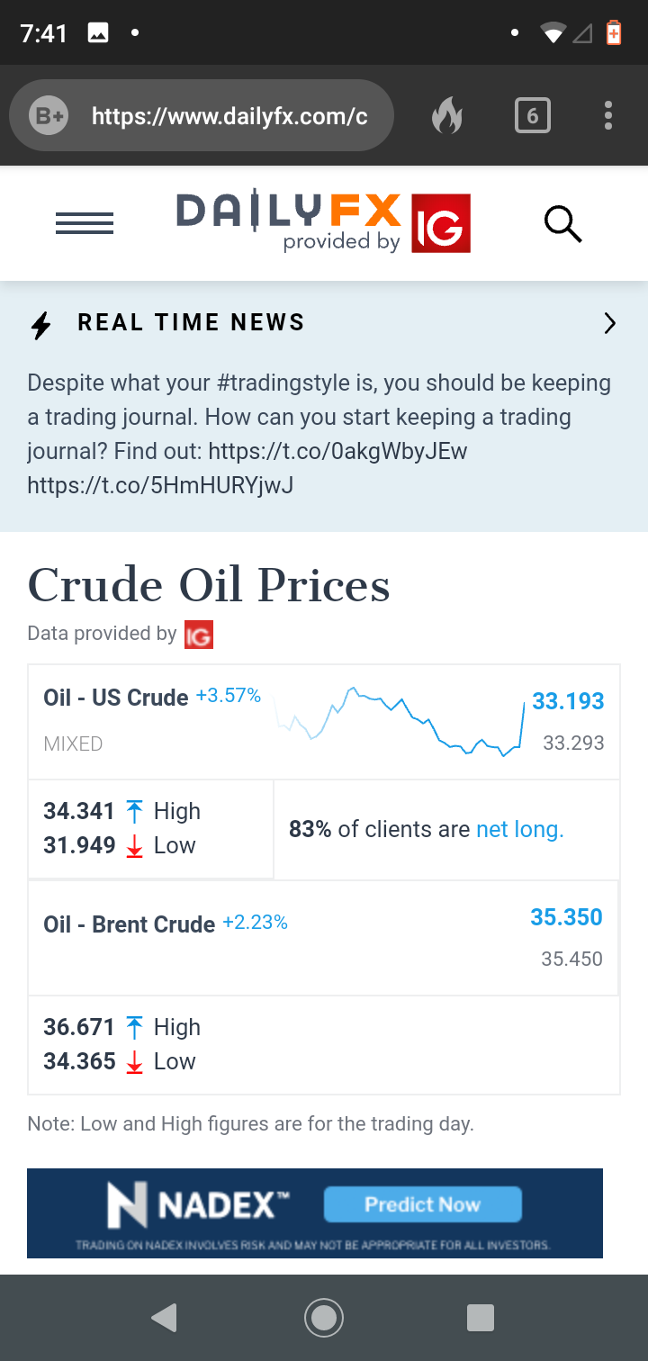Expand Real Time News with the chevron
Viewport: 648px width, 1361px height.
pos(609,323)
